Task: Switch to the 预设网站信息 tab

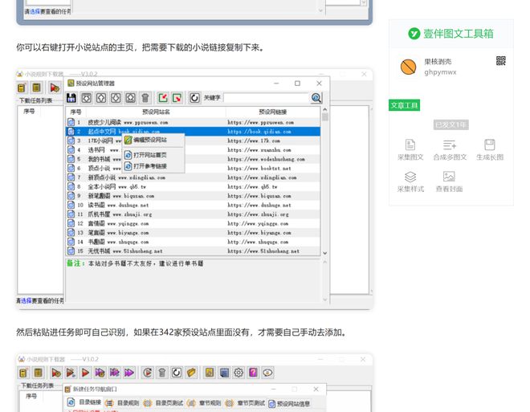Action: click(x=289, y=403)
